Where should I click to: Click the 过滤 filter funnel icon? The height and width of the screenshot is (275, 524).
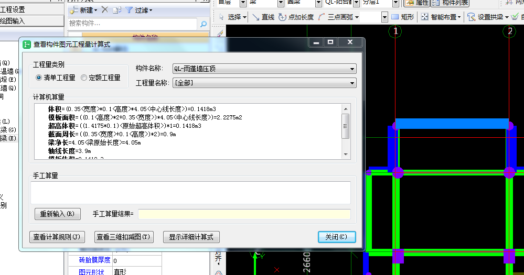pyautogui.click(x=129, y=10)
